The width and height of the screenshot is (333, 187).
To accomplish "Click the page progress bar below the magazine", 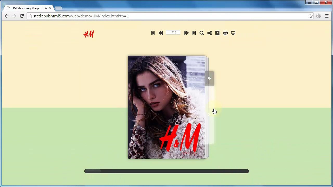I will [166, 171].
